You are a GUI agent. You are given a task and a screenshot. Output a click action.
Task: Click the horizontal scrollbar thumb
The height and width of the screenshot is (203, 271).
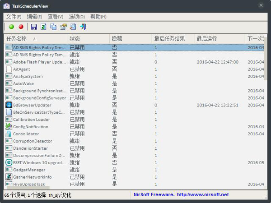(28, 188)
